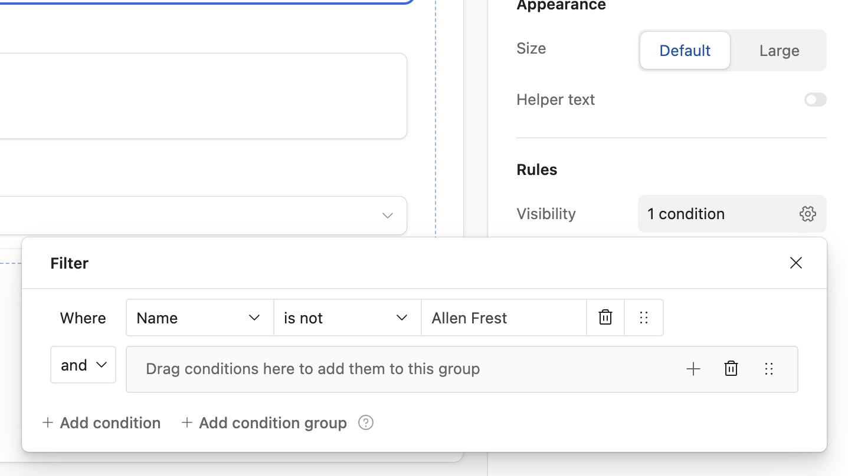
Task: Click the Allen Frest value field
Action: (503, 318)
